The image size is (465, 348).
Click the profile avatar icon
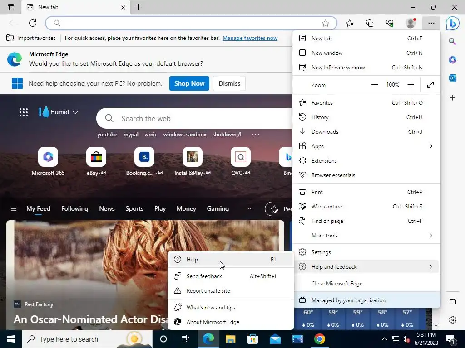pyautogui.click(x=411, y=23)
